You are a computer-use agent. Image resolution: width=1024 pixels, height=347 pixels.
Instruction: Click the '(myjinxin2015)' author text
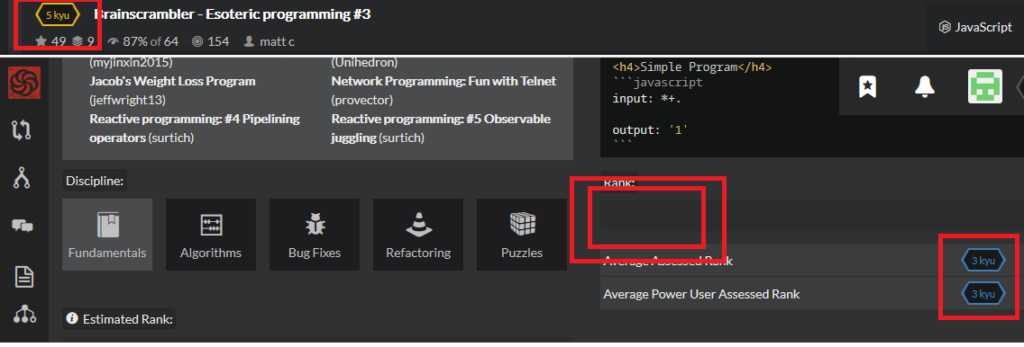click(131, 63)
